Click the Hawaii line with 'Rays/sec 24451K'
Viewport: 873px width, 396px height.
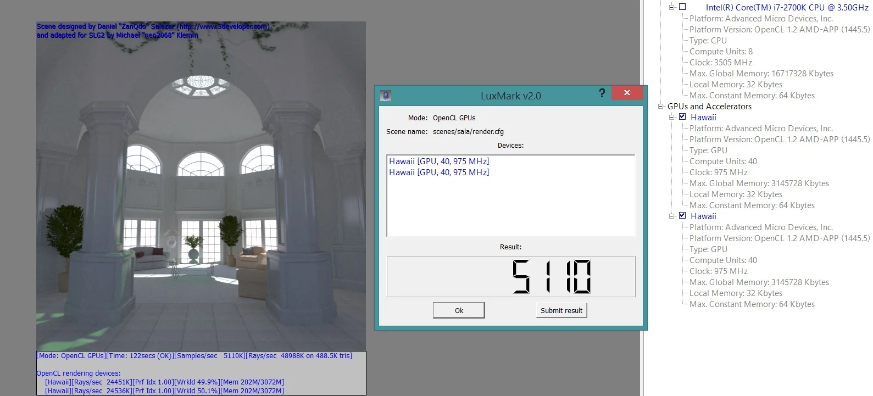pyautogui.click(x=164, y=382)
